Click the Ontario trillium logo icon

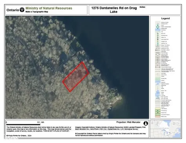(x=22, y=10)
